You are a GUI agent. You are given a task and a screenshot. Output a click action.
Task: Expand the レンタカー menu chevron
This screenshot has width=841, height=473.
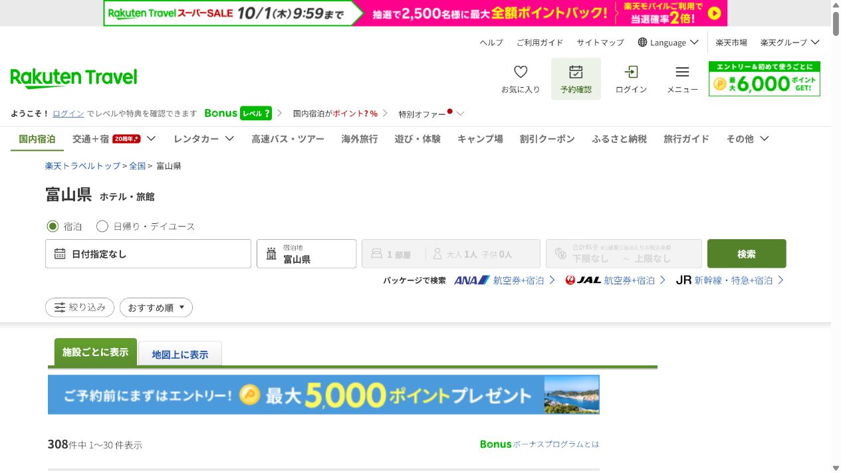point(230,139)
